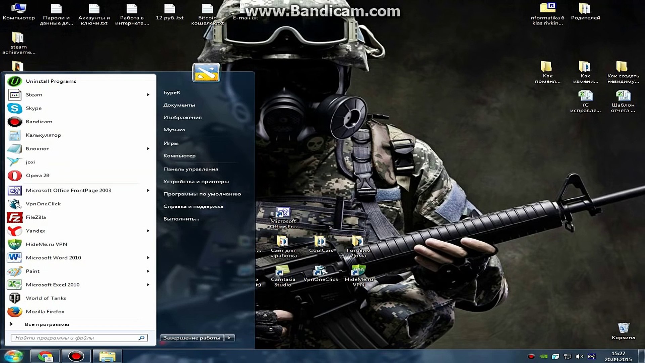Screen dimensions: 645x363
Task: Open the shutdown options dropdown arrow
Action: 229,337
